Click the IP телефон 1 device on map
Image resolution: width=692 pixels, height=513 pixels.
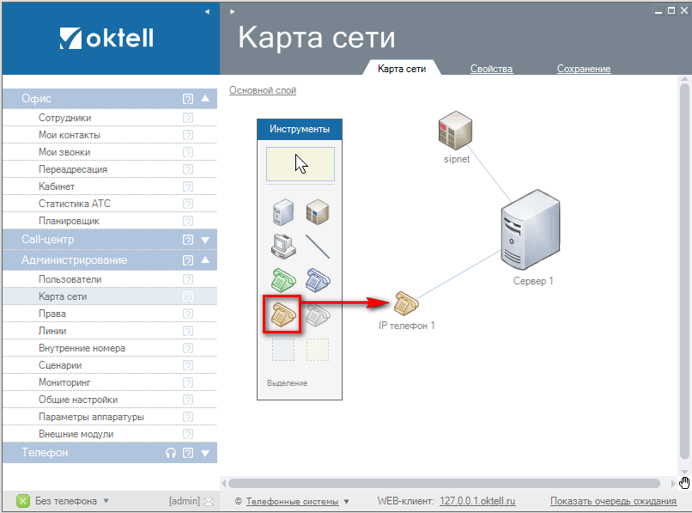pos(407,304)
